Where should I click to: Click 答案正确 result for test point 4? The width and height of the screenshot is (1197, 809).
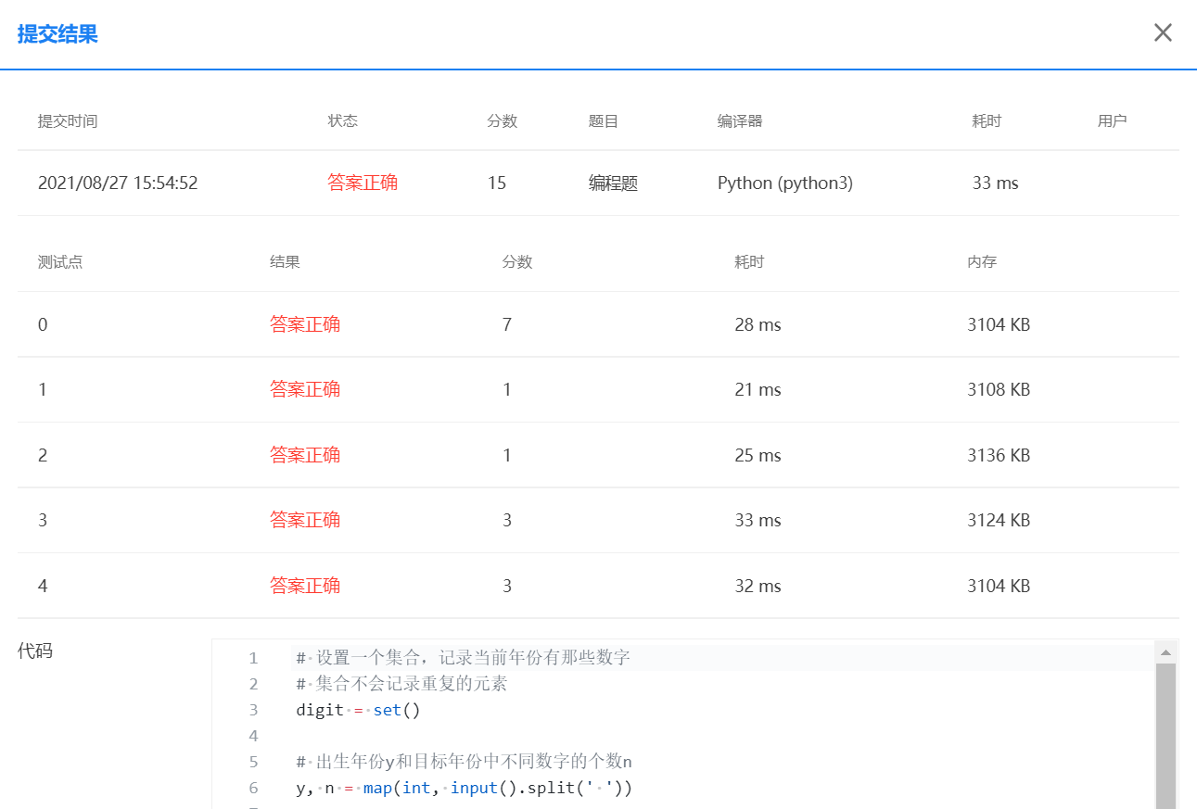click(305, 586)
